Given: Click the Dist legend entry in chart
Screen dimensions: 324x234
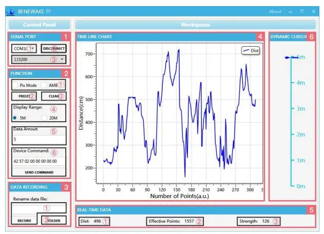Looking at the screenshot, I should (x=251, y=51).
